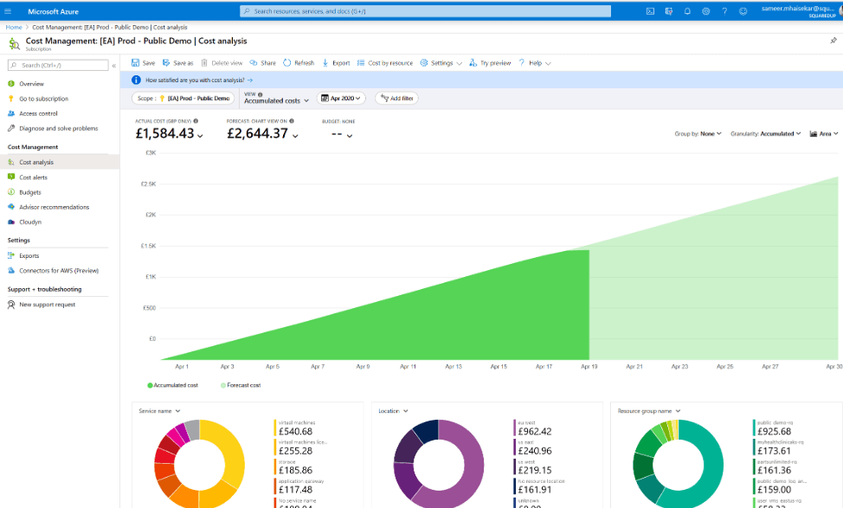Expand the £1,584.43 actual cost chevron
Viewport: 843px width, 508px height.
[x=200, y=136]
